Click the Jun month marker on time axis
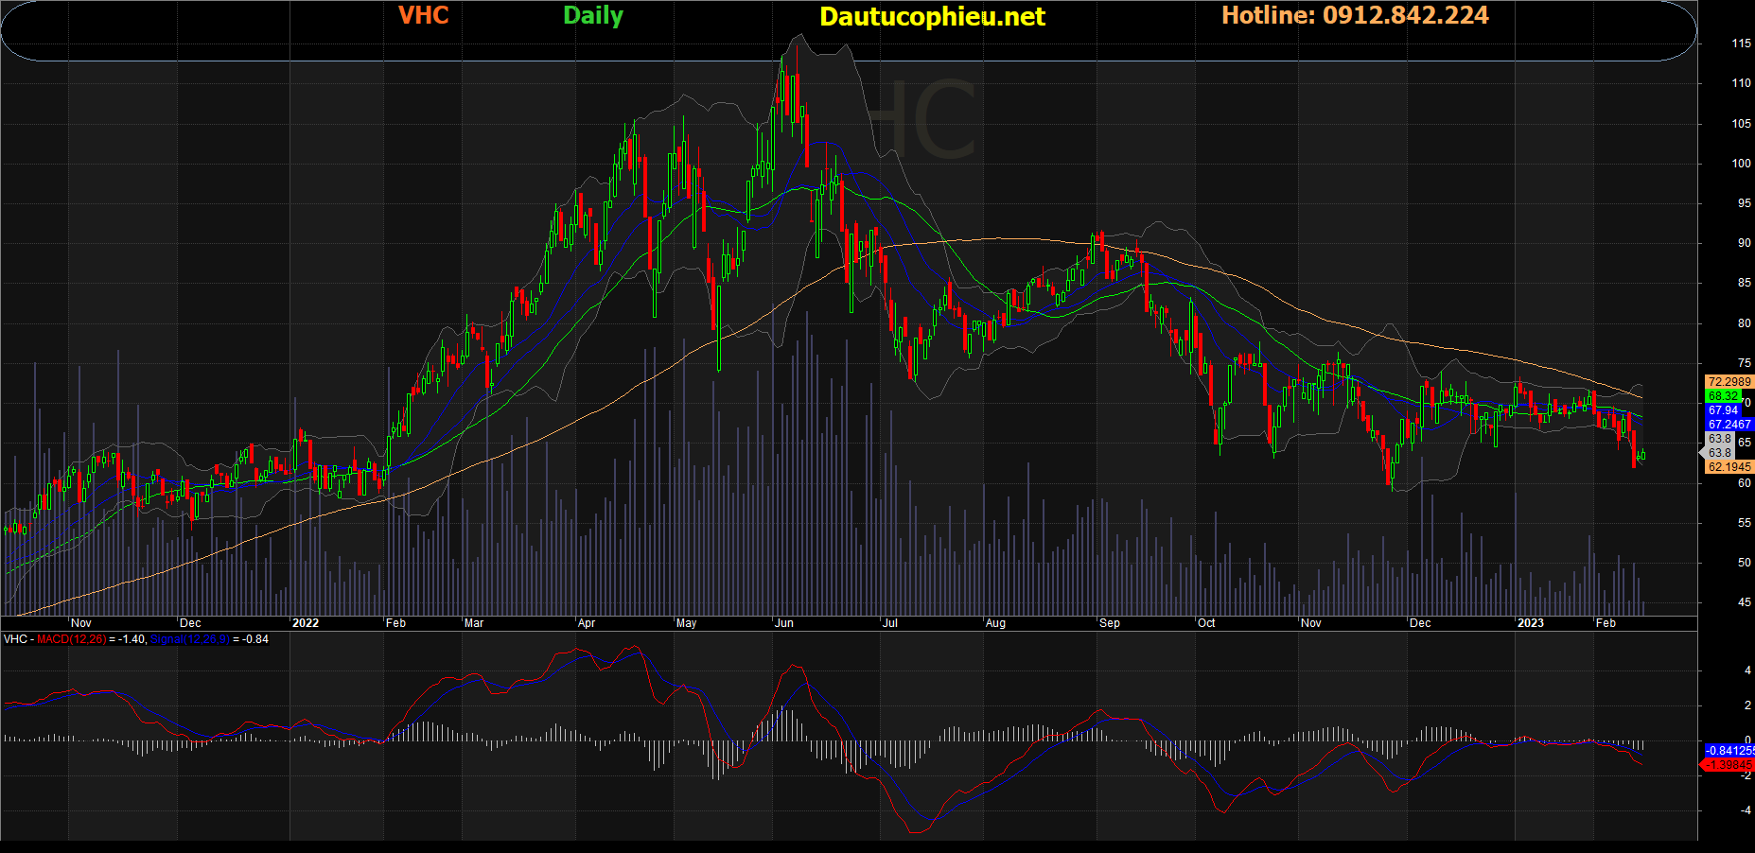 783,623
